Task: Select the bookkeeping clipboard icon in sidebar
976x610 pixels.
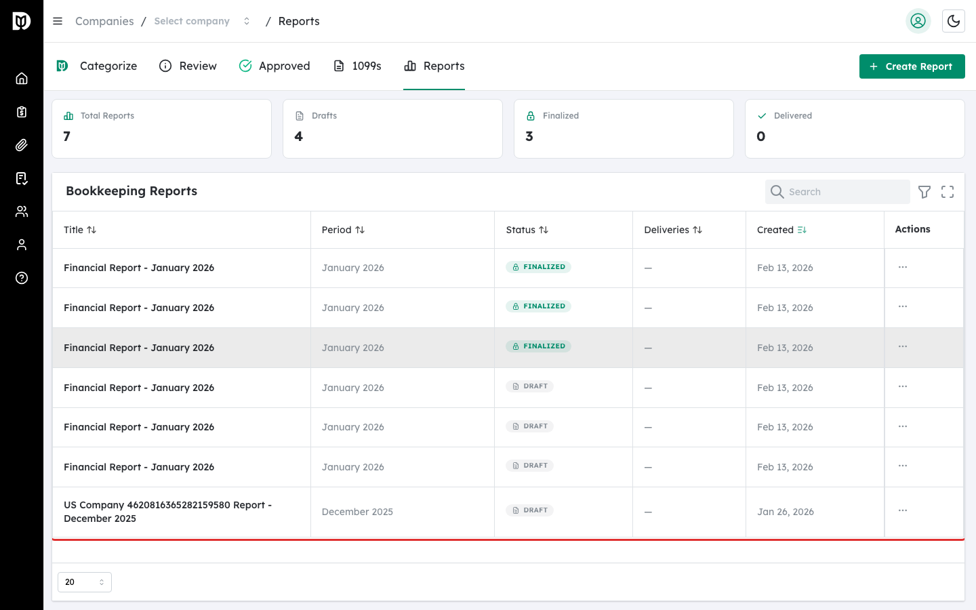Action: [x=22, y=112]
